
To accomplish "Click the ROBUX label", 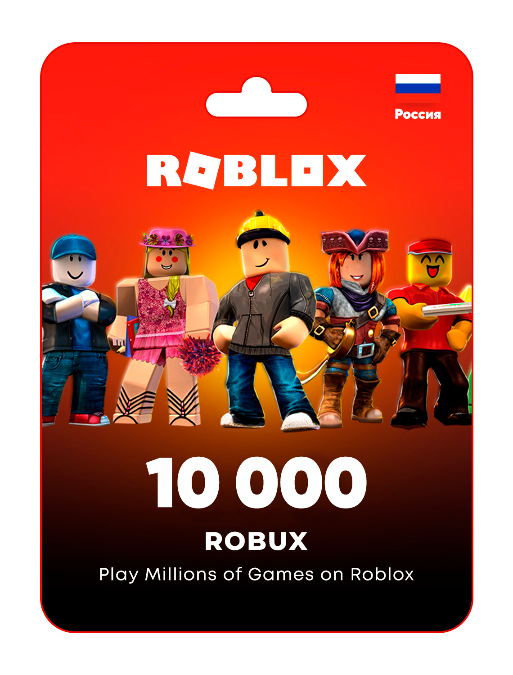I will coord(256,541).
